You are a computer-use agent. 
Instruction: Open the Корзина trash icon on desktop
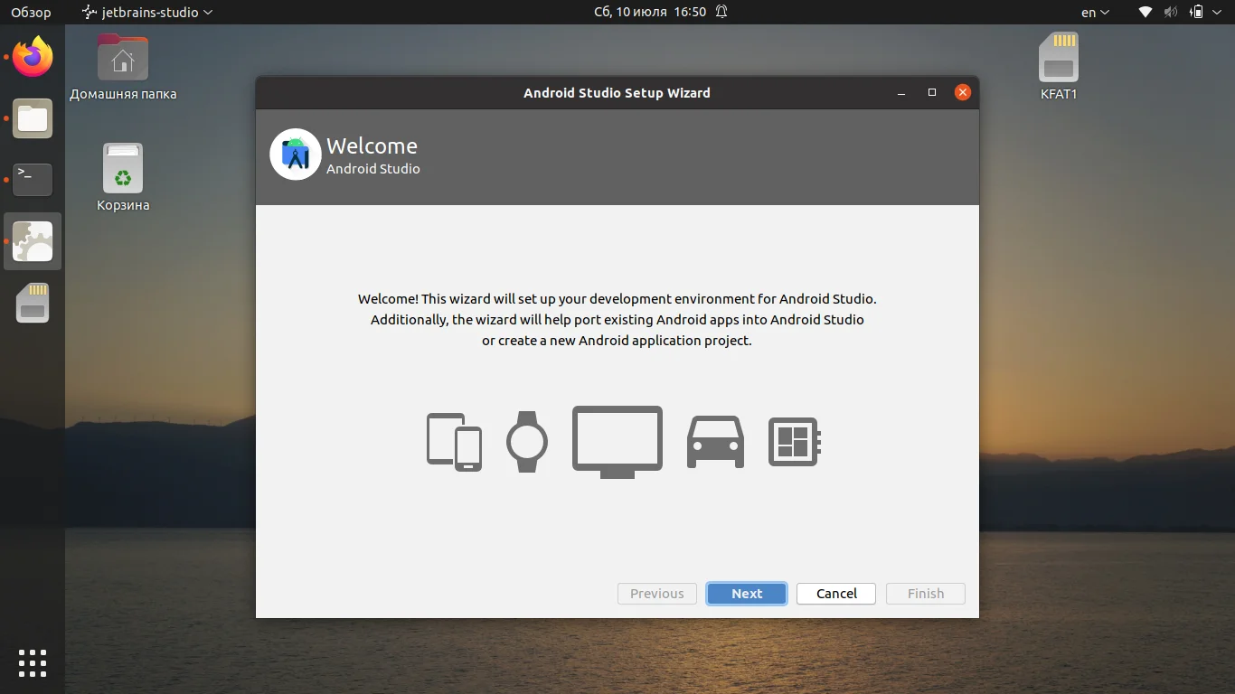click(123, 178)
